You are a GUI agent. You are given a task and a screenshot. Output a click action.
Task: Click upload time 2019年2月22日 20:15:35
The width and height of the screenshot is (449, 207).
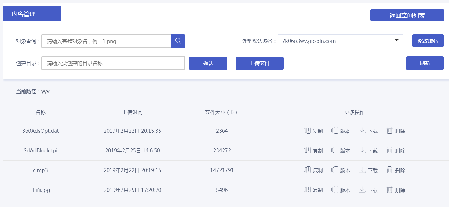click(x=132, y=131)
